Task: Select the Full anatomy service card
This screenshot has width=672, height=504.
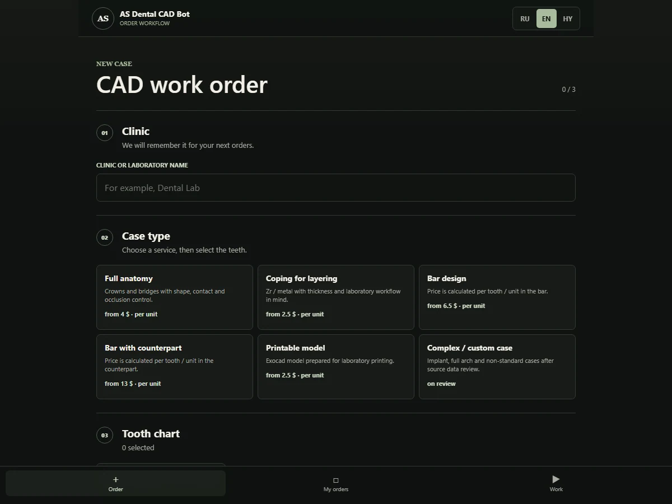Action: click(175, 297)
